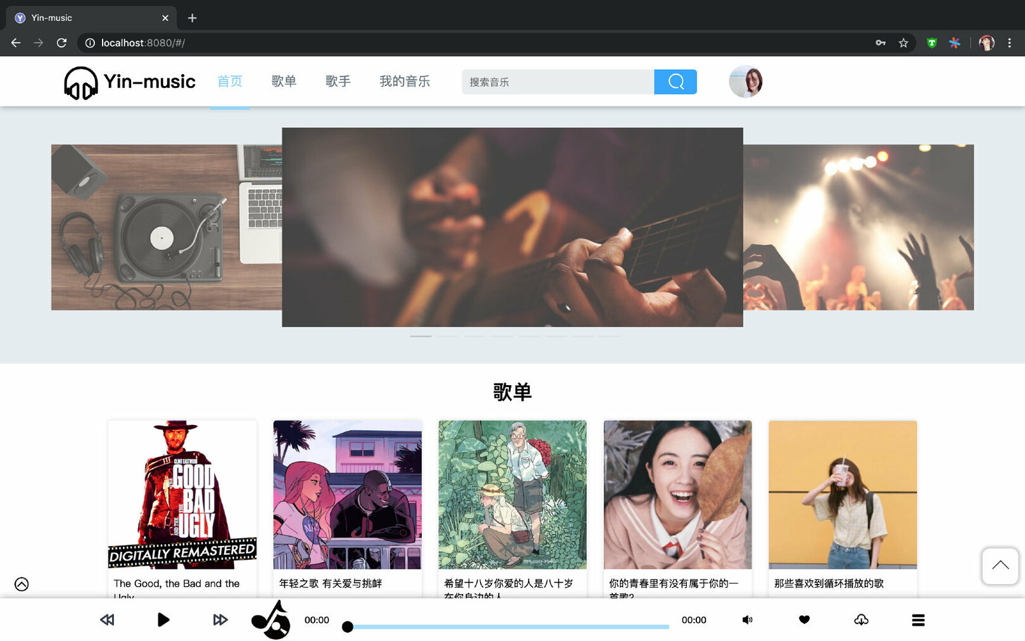Image resolution: width=1025 pixels, height=641 pixels.
Task: Collapse the player bar with the circled chevron
Action: 22,584
